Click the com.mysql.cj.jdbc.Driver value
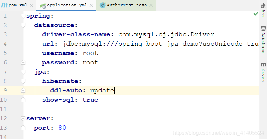Viewport: 267px width, 139px height. pos(166,35)
